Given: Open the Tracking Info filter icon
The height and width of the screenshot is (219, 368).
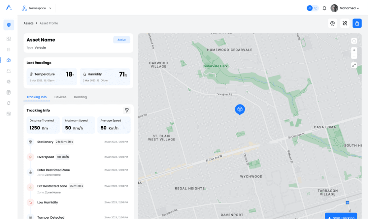Looking at the screenshot, I should pos(126,110).
